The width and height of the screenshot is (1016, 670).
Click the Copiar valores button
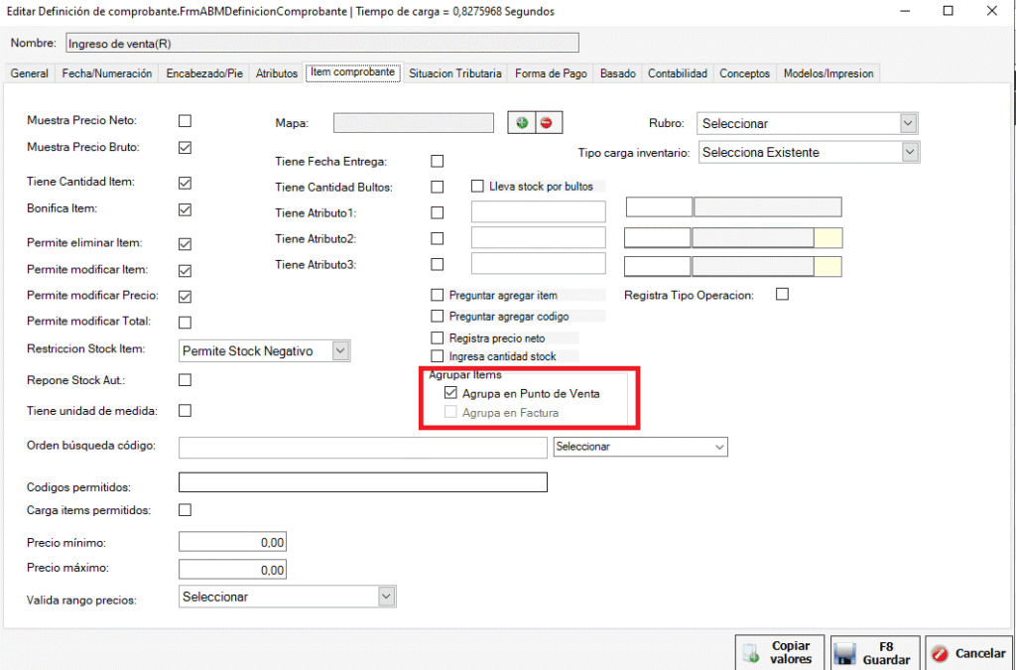(x=779, y=652)
